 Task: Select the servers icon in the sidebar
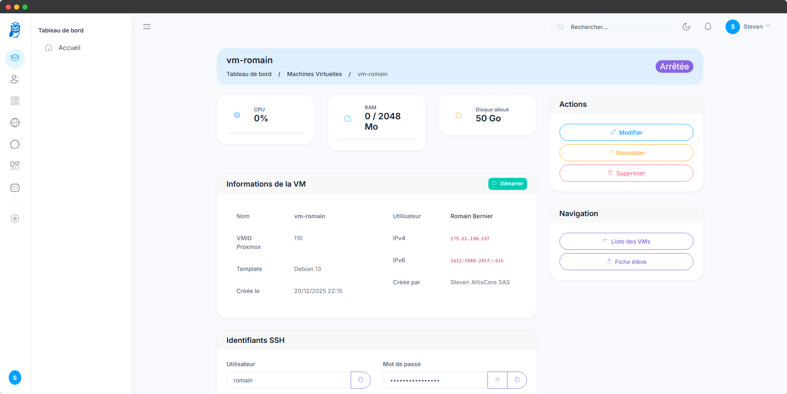(15, 101)
